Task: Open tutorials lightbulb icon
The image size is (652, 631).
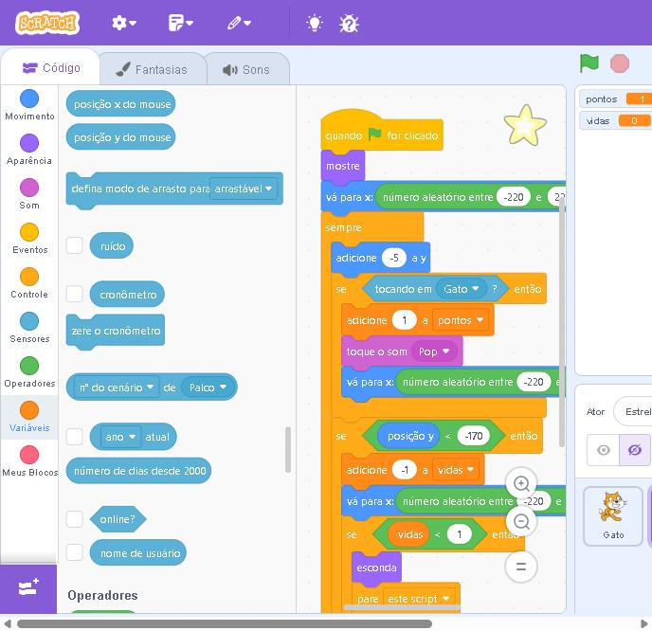Action: pyautogui.click(x=315, y=23)
